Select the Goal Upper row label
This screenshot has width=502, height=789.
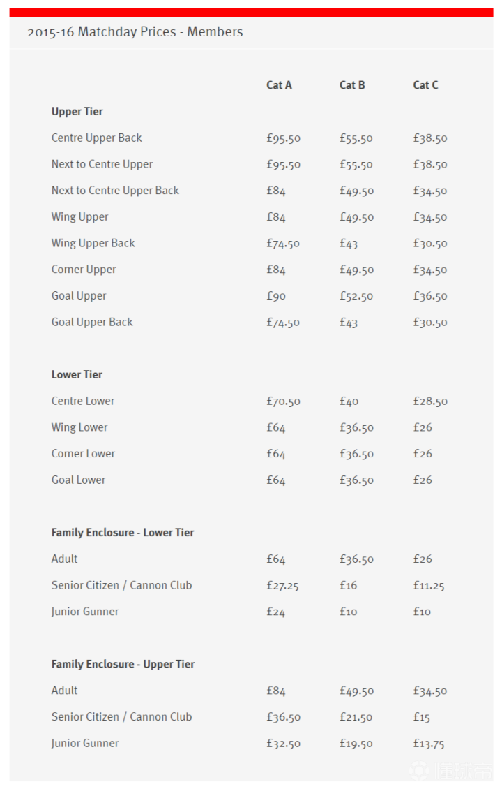79,296
